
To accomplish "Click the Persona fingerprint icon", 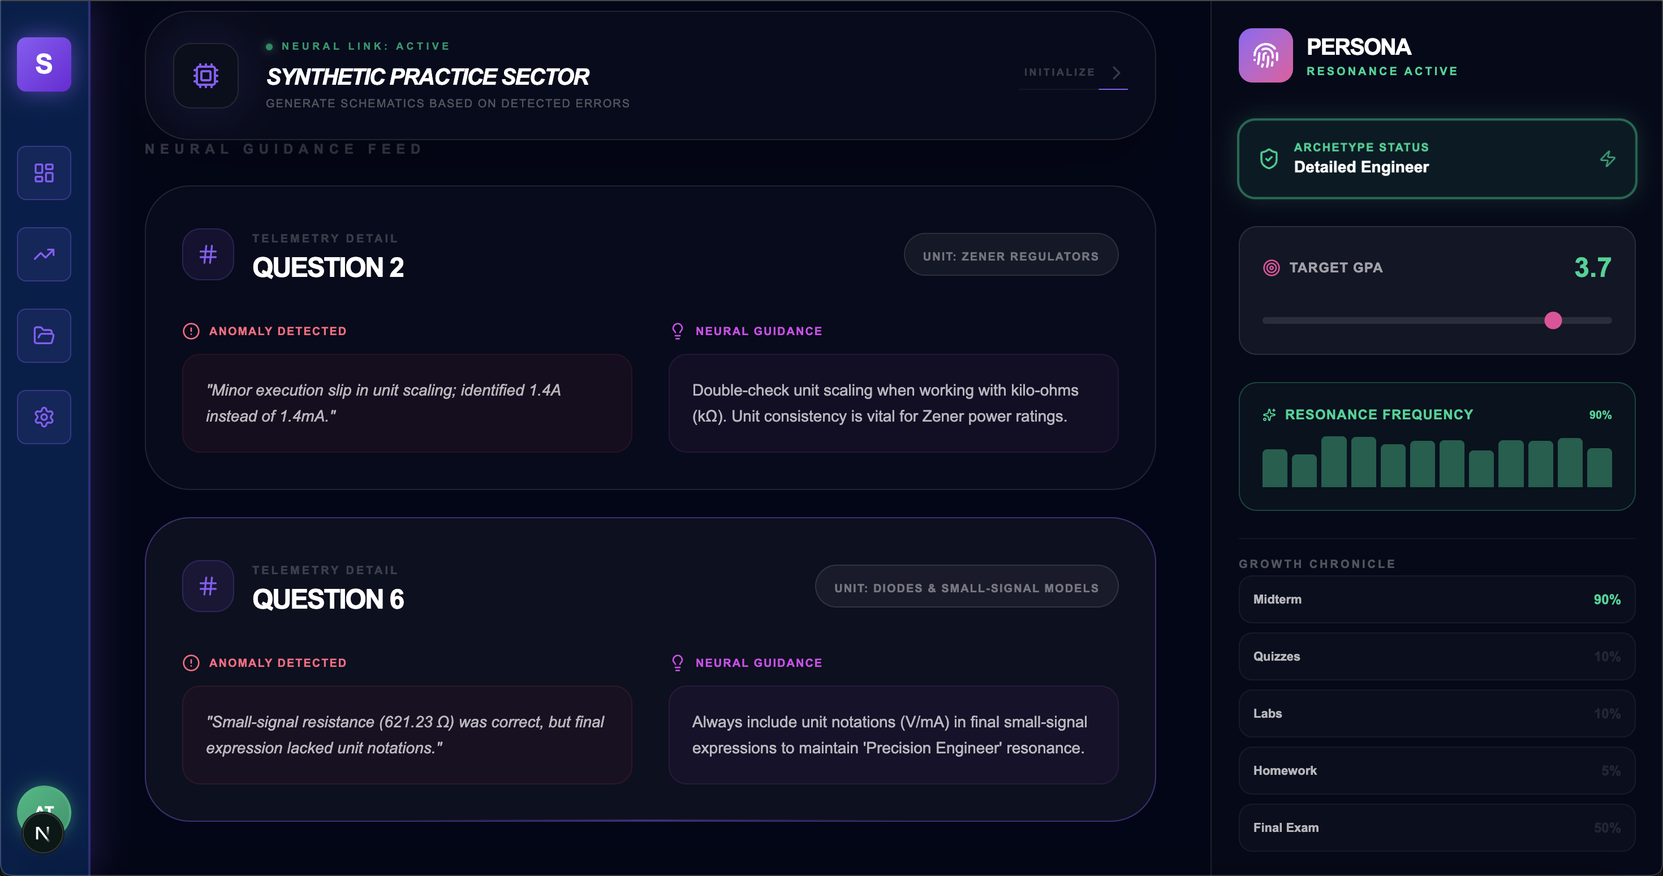I will point(1265,55).
